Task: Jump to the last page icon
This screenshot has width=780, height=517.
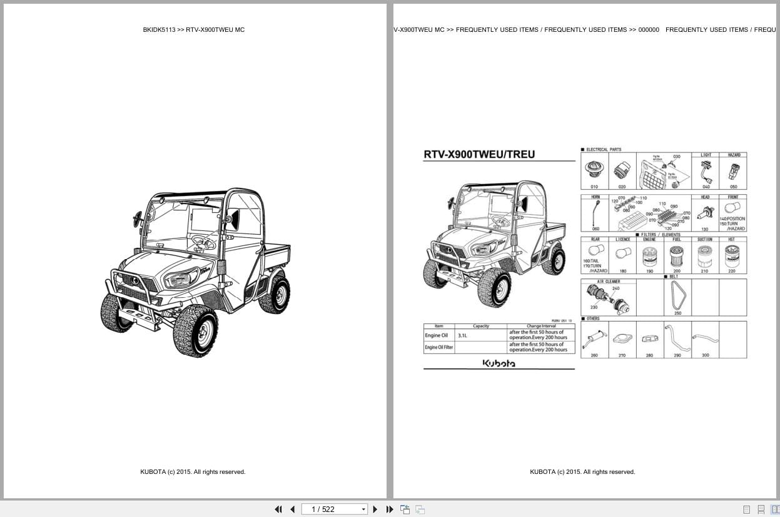Action: click(390, 510)
